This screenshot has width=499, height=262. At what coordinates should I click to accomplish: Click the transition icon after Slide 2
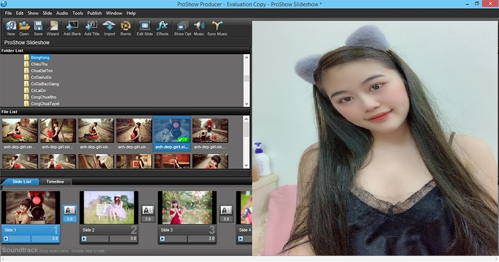pos(148,210)
